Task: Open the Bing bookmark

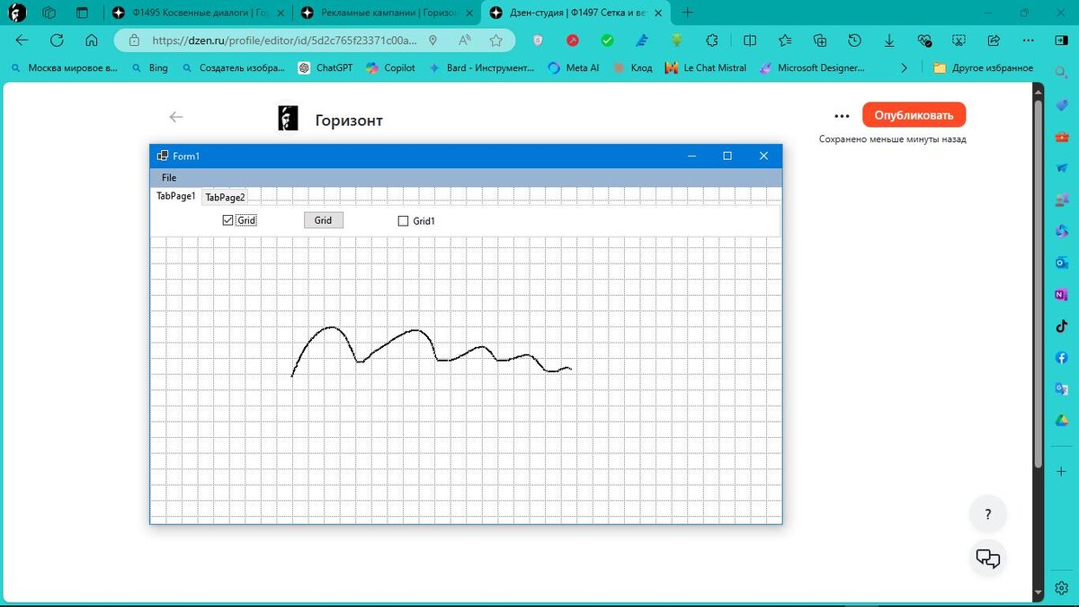Action: coord(149,67)
